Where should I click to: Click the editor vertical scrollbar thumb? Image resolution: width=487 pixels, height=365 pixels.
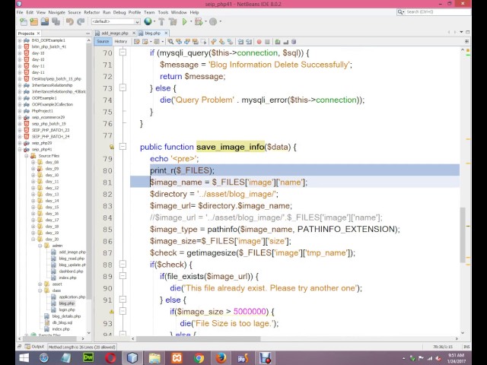pyautogui.click(x=463, y=235)
